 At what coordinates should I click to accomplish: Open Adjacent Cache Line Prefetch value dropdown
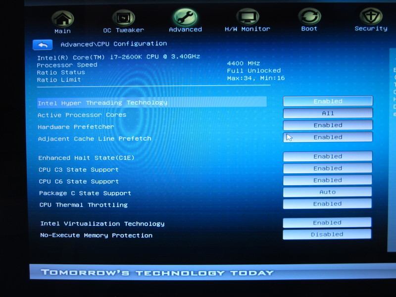(x=328, y=137)
